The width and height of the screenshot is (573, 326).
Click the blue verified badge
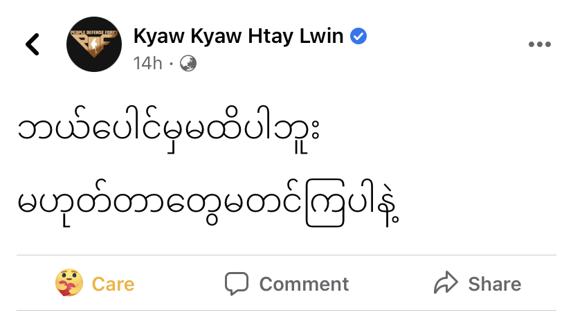pyautogui.click(x=358, y=36)
